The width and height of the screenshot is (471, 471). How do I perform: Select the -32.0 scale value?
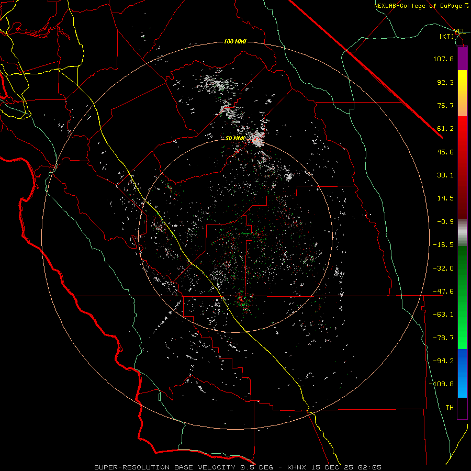(443, 268)
